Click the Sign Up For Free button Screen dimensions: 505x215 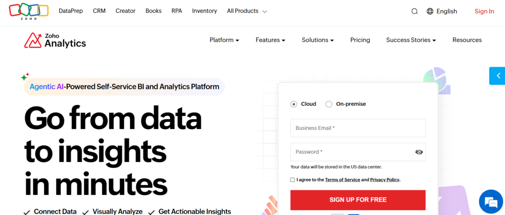pyautogui.click(x=358, y=200)
